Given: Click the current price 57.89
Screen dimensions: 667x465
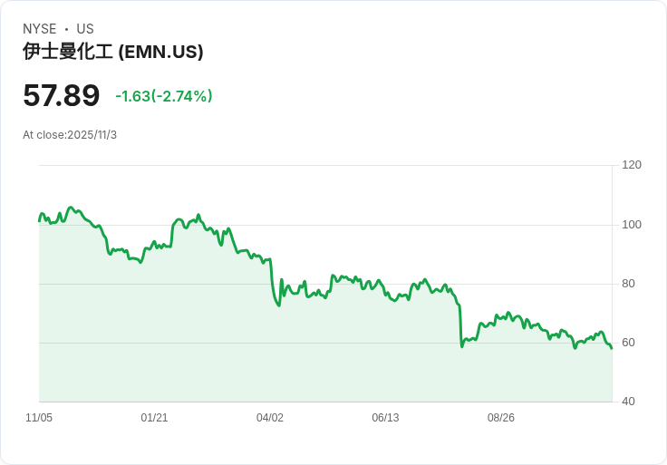Looking at the screenshot, I should click(61, 96).
